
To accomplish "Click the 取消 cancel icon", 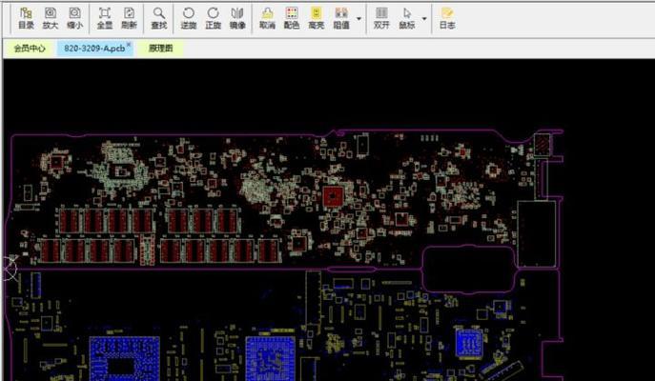I will [267, 18].
